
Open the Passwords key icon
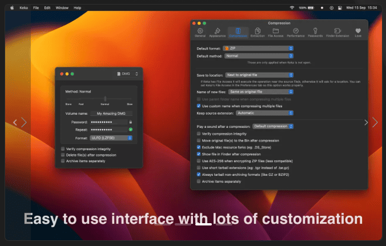[x=315, y=31]
